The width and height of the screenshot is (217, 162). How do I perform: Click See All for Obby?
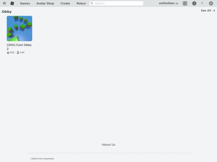[208, 10]
